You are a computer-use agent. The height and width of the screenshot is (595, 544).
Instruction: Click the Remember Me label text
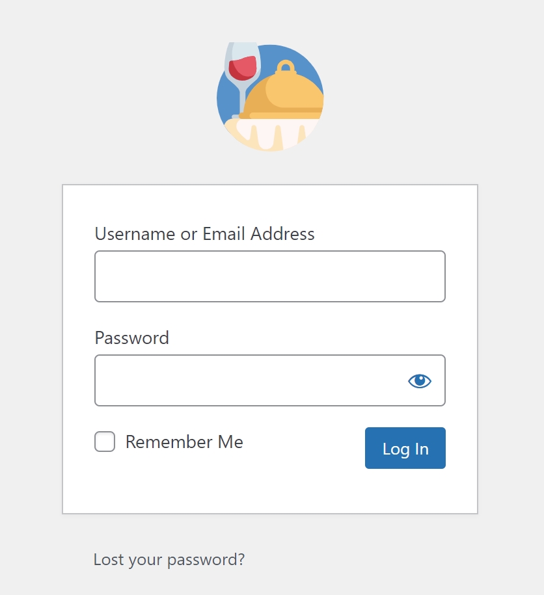coord(184,442)
